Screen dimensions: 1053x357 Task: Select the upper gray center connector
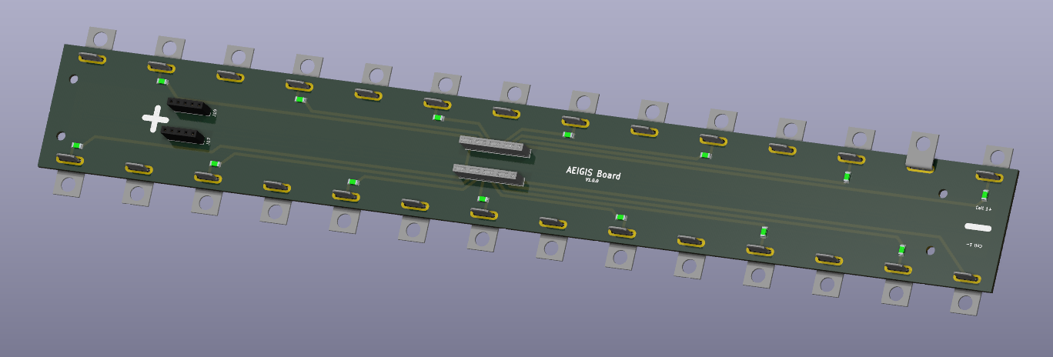pos(496,146)
